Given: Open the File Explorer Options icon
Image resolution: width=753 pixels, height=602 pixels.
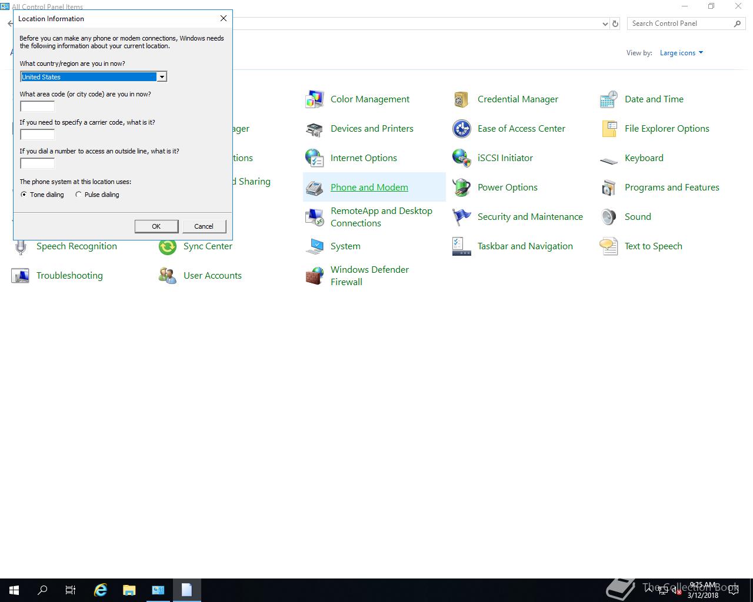Looking at the screenshot, I should point(609,129).
